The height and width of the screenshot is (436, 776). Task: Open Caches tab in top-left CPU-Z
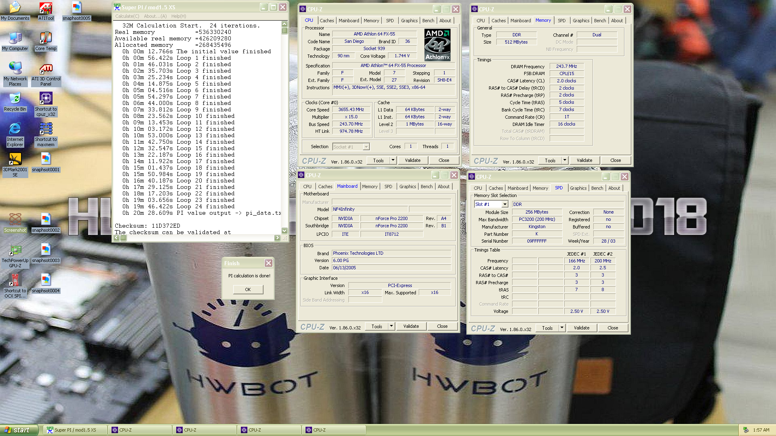coord(327,21)
